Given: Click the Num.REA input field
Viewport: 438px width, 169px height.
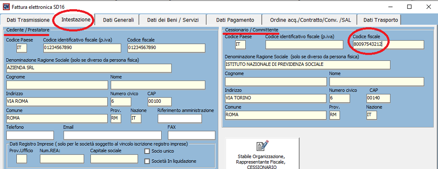Looking at the screenshot, I should (62, 159).
